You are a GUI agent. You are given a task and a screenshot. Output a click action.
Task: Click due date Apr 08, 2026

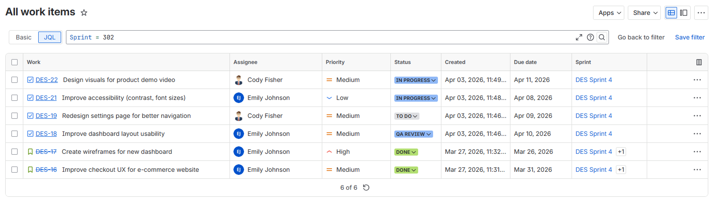[x=533, y=98]
